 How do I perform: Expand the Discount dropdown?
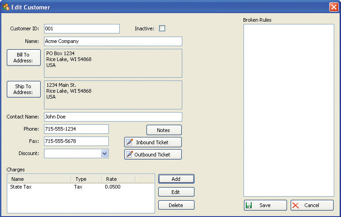[x=105, y=154]
